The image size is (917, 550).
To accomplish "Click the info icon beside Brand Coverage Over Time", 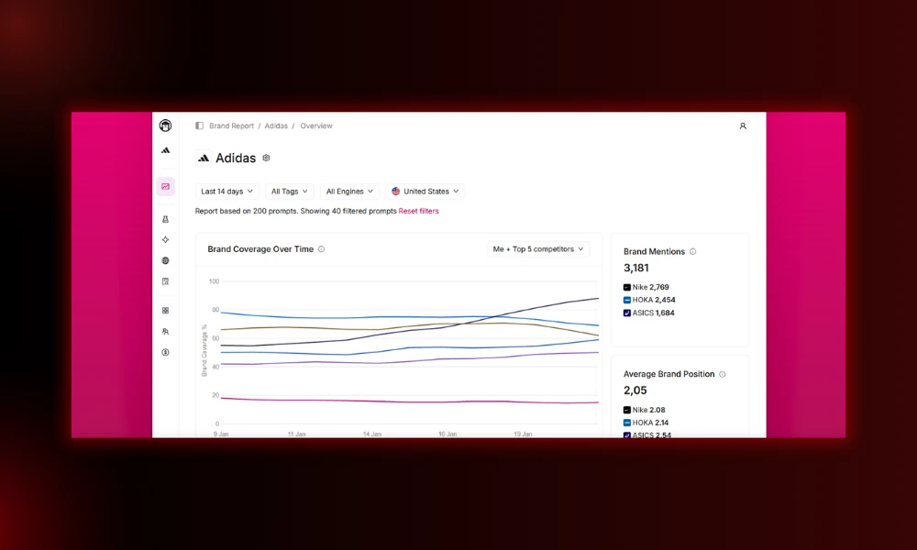I will [321, 249].
